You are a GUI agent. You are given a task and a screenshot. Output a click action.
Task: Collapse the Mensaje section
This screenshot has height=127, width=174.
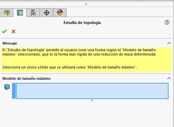(169, 43)
